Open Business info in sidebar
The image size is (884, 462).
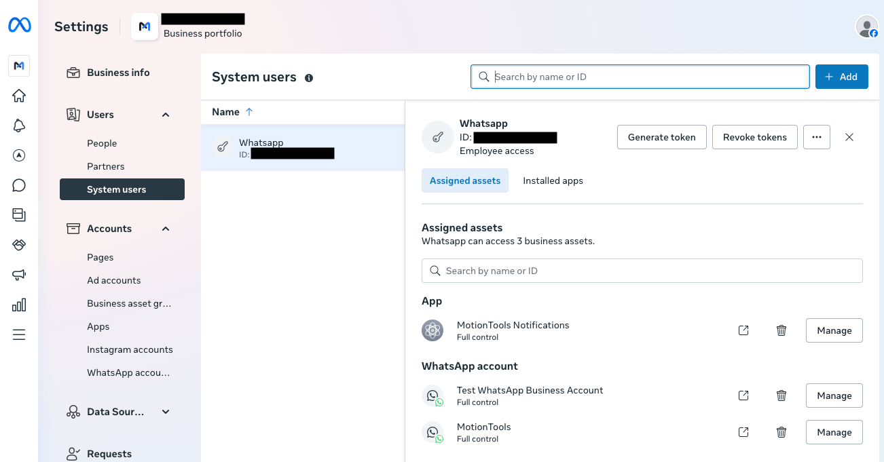[x=122, y=73]
